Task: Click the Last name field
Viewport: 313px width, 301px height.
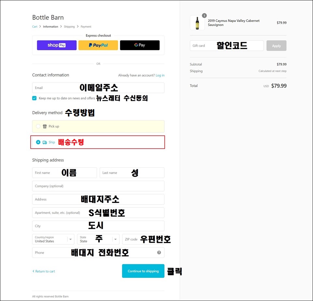Action: point(132,173)
